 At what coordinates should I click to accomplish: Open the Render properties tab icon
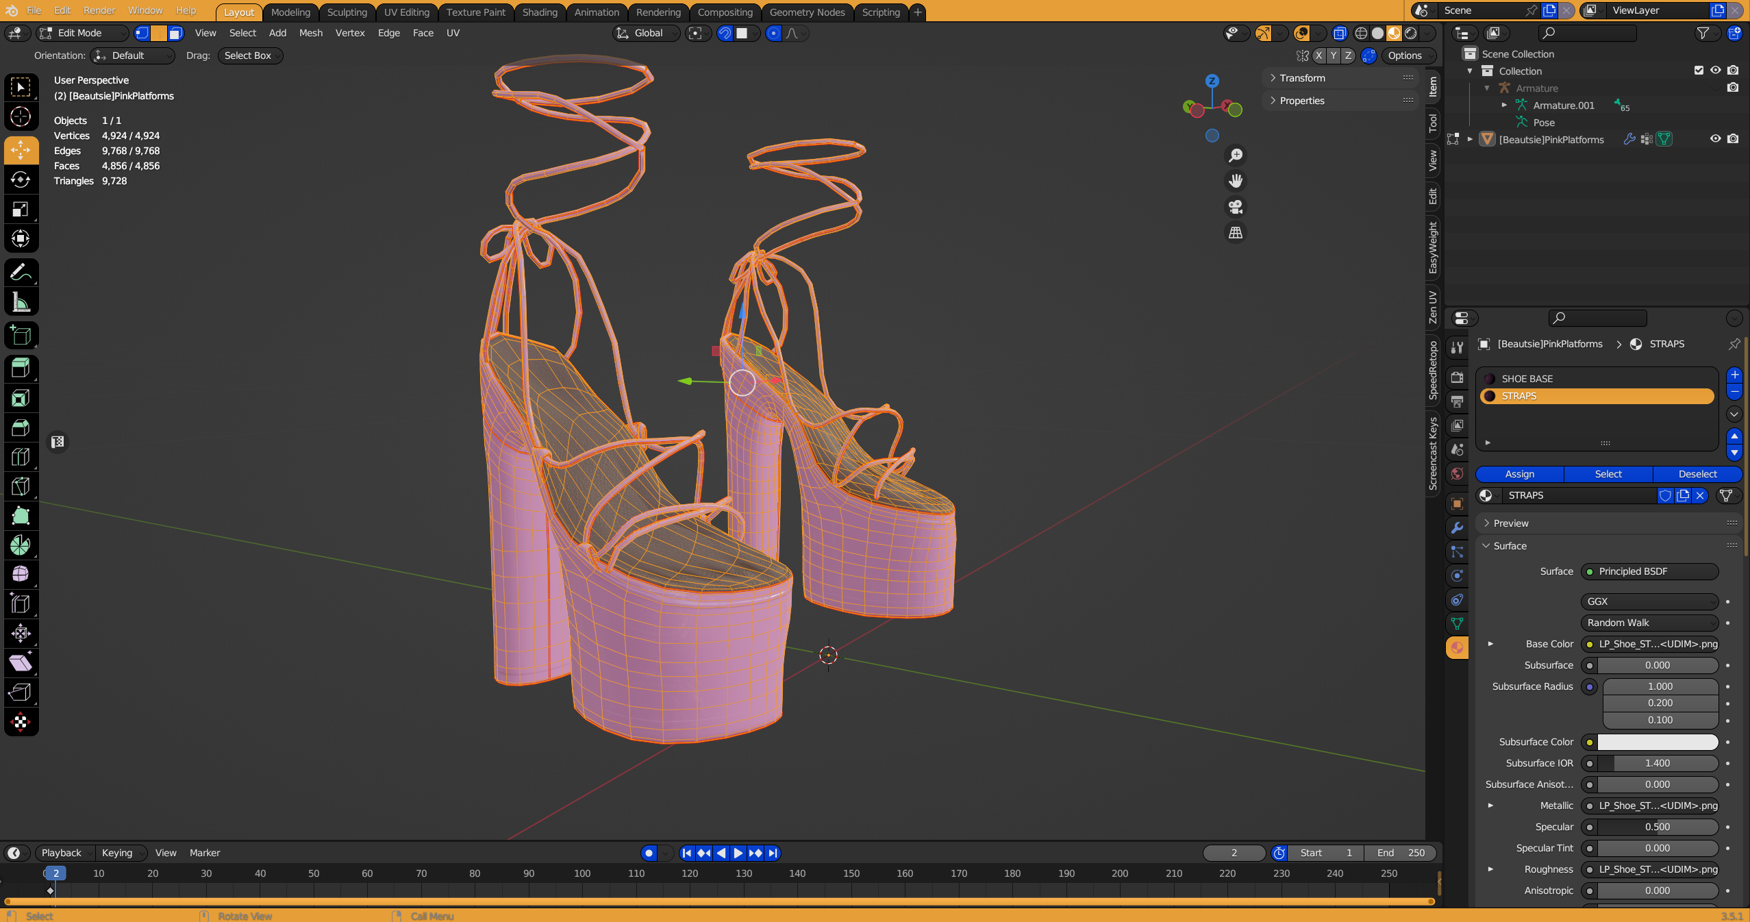[x=1457, y=377]
